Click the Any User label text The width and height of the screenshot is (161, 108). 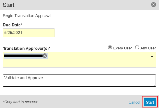coord(148,48)
